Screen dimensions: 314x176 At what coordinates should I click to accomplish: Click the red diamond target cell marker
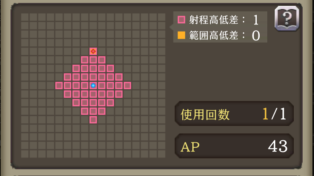[93, 51]
